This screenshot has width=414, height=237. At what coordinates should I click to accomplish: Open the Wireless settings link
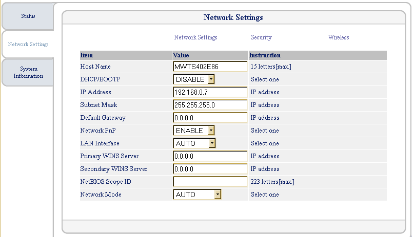point(339,37)
